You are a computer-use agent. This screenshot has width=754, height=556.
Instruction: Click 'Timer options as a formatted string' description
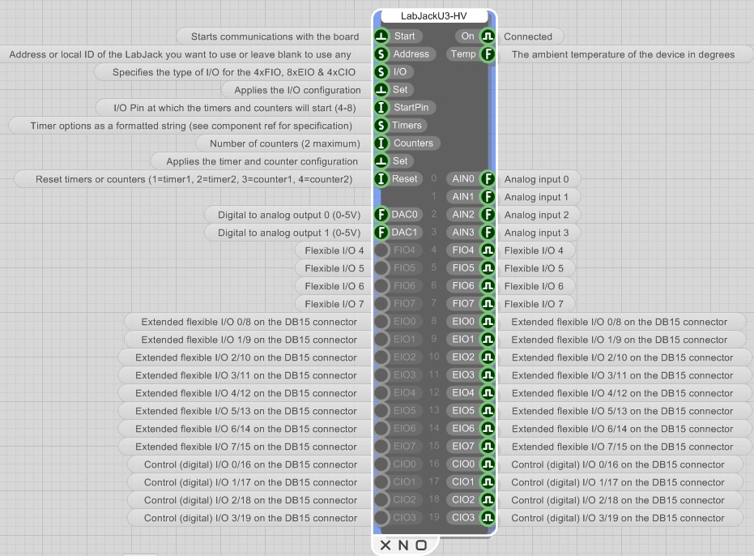pos(191,126)
